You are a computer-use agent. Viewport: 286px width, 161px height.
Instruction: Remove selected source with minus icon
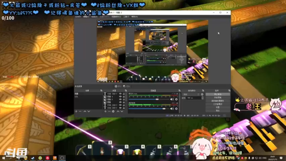pyautogui.click(x=109, y=111)
